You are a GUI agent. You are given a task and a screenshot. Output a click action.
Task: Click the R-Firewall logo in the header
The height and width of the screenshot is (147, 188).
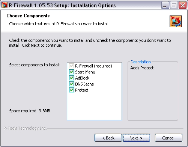pyautogui.click(x=176, y=21)
